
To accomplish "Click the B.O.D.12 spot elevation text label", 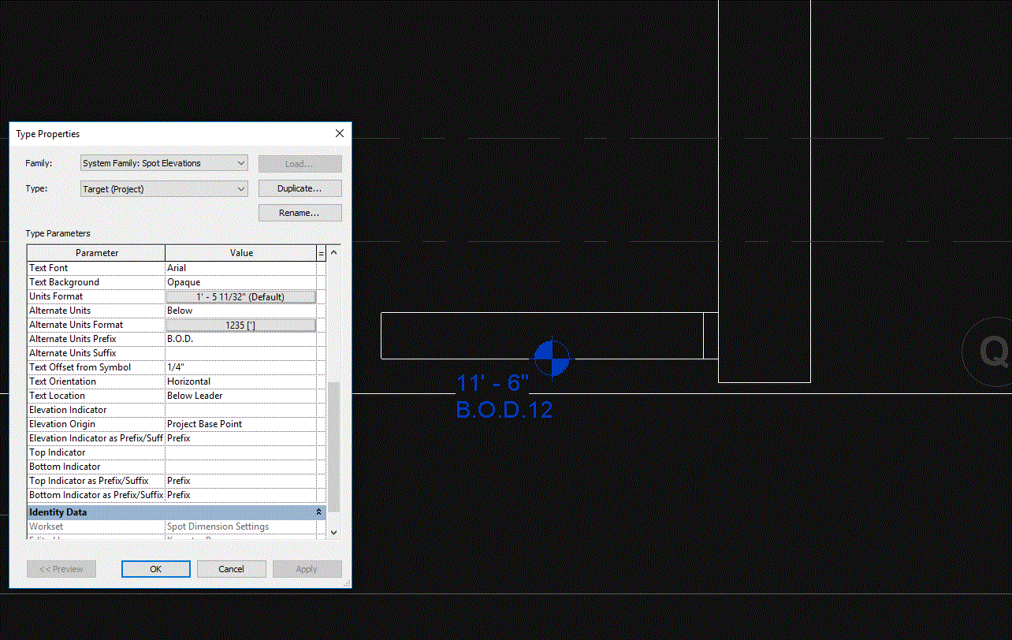I will pos(504,409).
